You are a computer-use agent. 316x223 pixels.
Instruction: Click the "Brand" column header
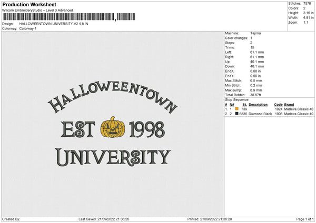click(289, 105)
